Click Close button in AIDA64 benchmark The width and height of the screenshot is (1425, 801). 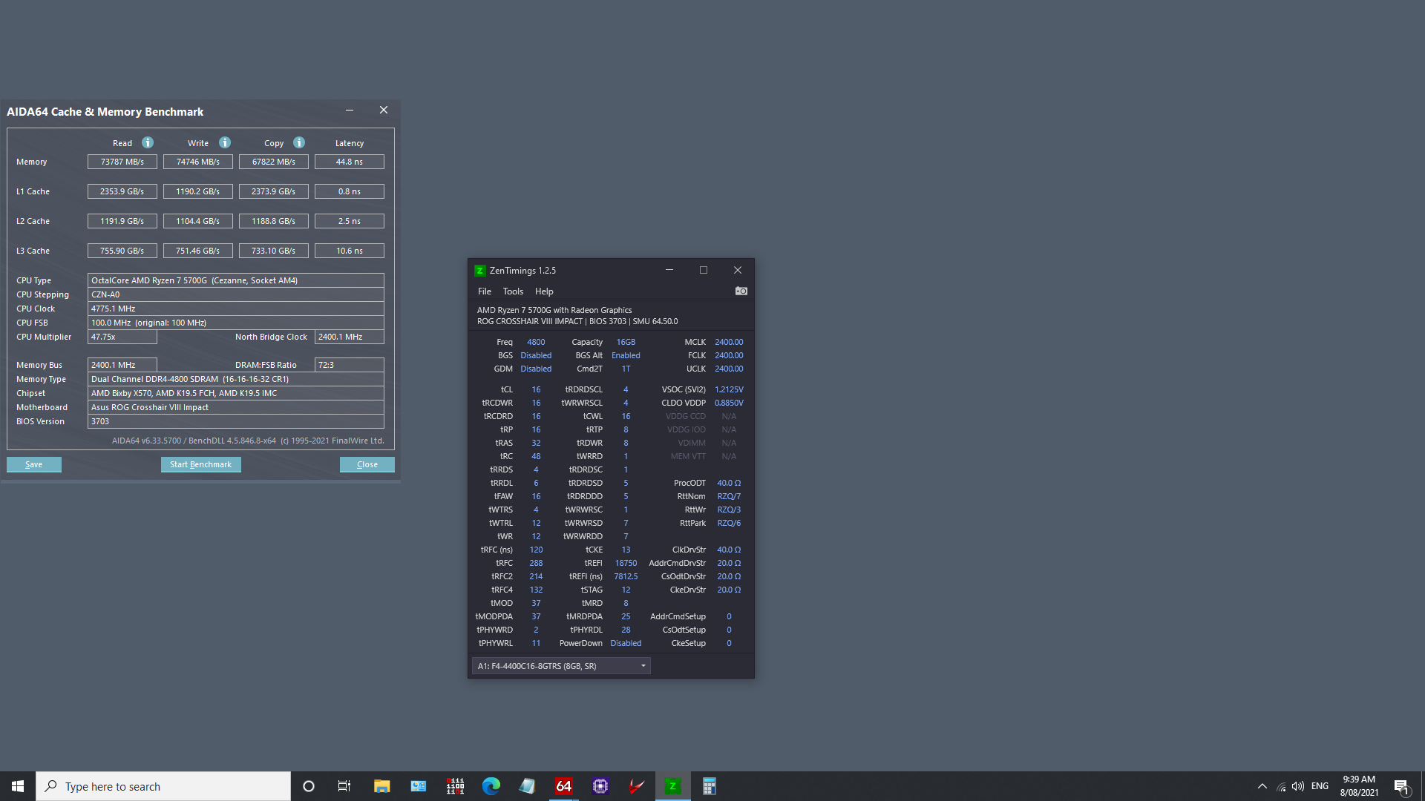click(x=367, y=464)
